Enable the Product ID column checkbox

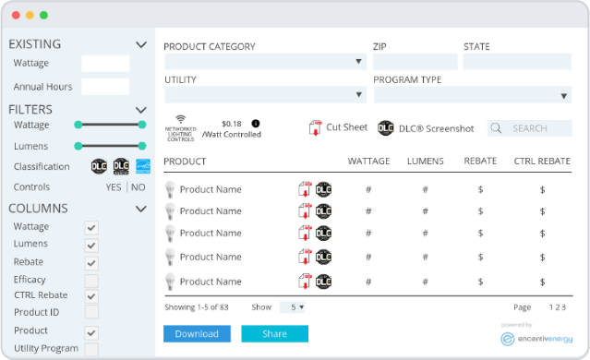[91, 312]
